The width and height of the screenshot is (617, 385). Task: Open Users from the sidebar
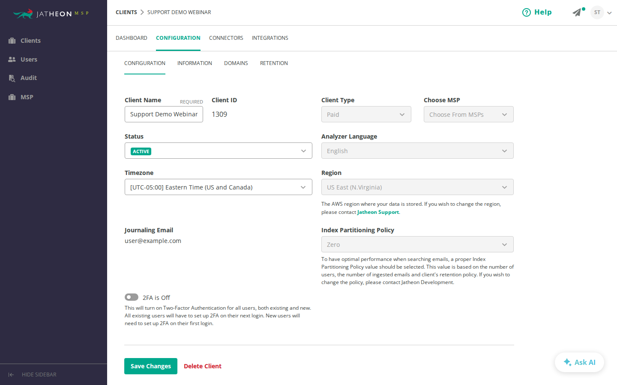23,59
